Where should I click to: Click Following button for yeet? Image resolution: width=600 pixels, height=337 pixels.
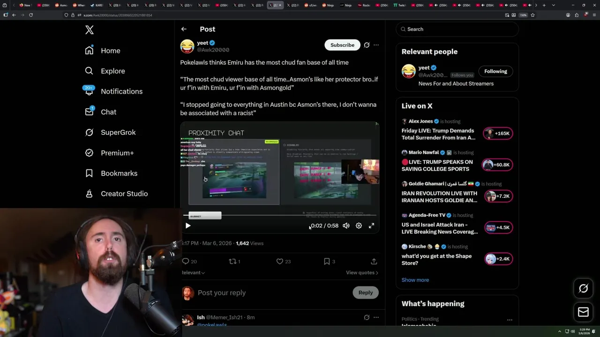click(495, 71)
